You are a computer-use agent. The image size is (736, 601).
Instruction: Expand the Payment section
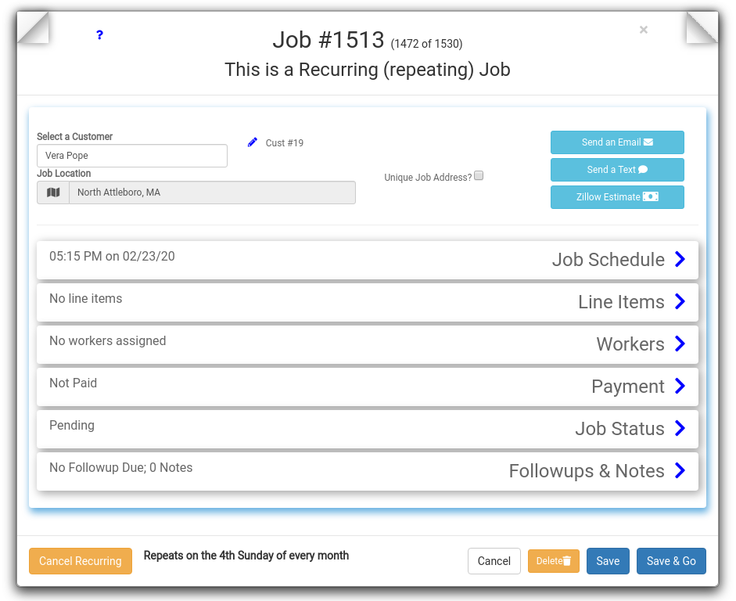point(679,387)
